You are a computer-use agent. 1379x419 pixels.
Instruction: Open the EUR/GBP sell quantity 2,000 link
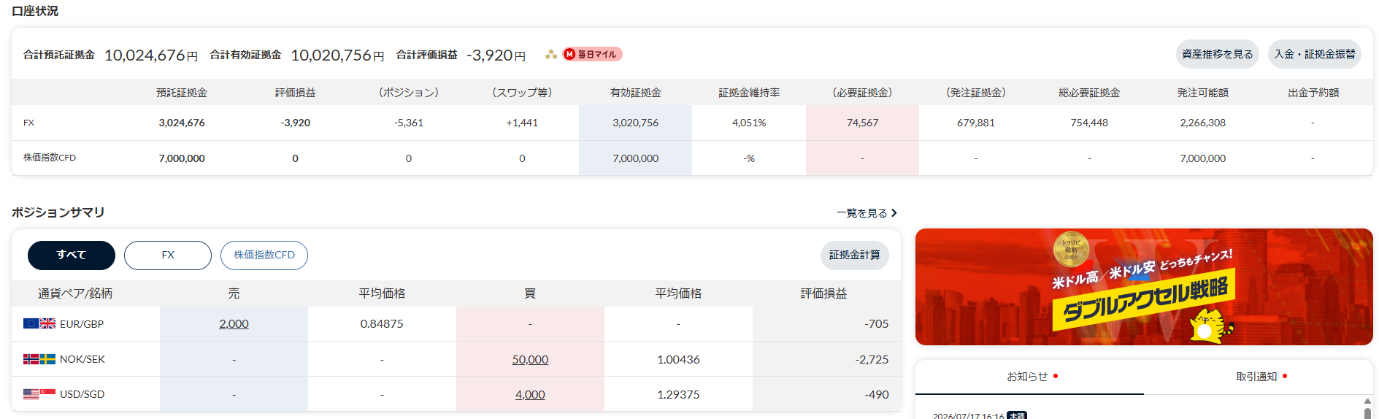(x=234, y=324)
